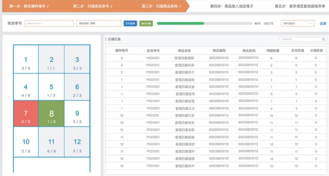Viewport: 329px width, 176px height.
Task: Click the 播种格号 column header
Action: (122, 50)
